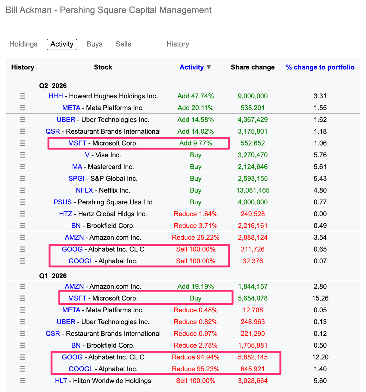The image size is (366, 392).
Task: Open history icon for Hilton Worldwide row
Action: [23, 381]
